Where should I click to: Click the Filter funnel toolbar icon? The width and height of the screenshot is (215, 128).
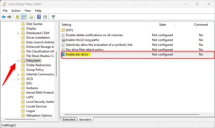(x=53, y=17)
